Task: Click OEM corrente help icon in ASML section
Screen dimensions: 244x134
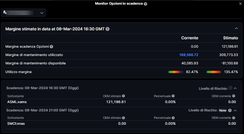Action: [234, 96]
